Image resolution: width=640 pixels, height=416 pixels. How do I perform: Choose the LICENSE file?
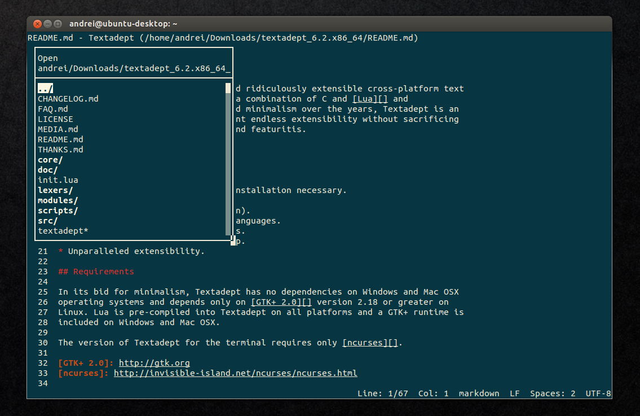click(x=55, y=119)
